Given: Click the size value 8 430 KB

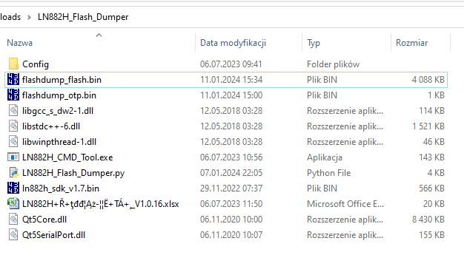Looking at the screenshot, I should (428, 220).
